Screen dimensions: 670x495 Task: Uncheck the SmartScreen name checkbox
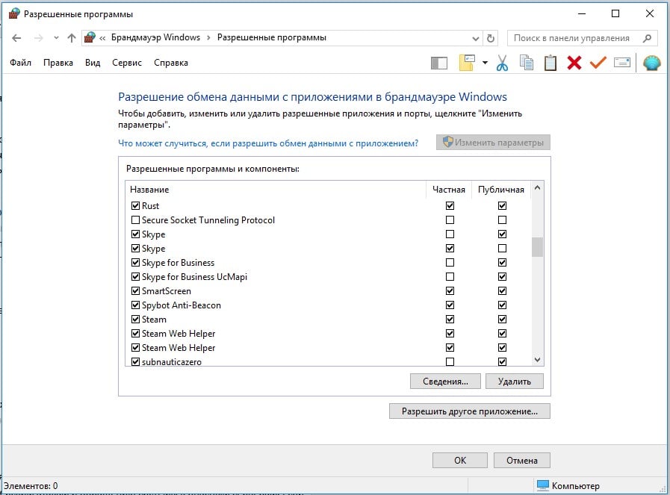135,291
